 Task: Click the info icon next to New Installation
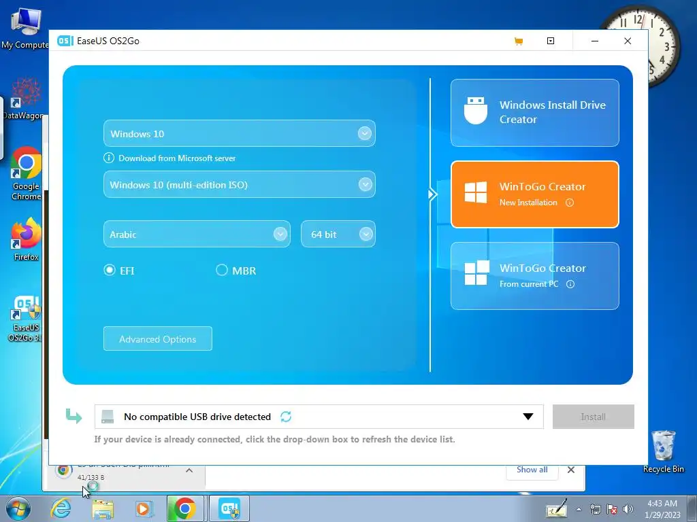tap(570, 203)
